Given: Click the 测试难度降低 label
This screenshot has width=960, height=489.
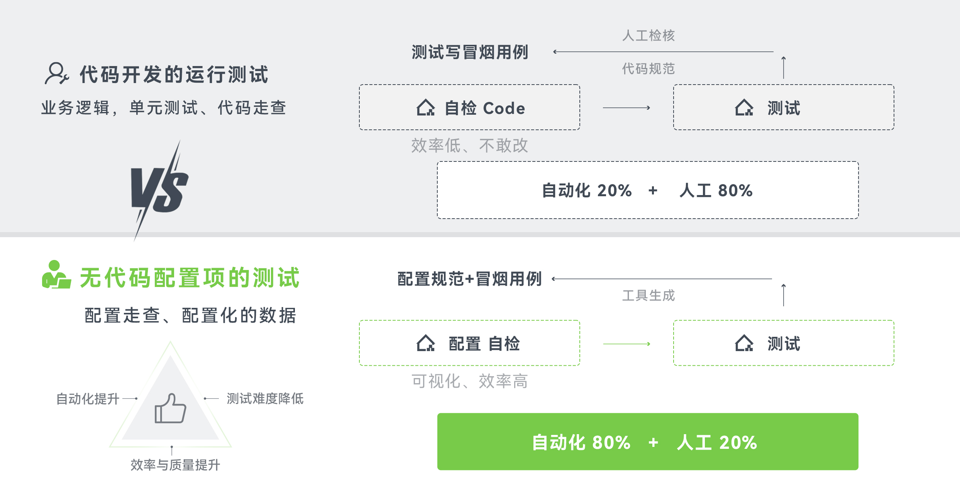Looking at the screenshot, I should point(265,399).
